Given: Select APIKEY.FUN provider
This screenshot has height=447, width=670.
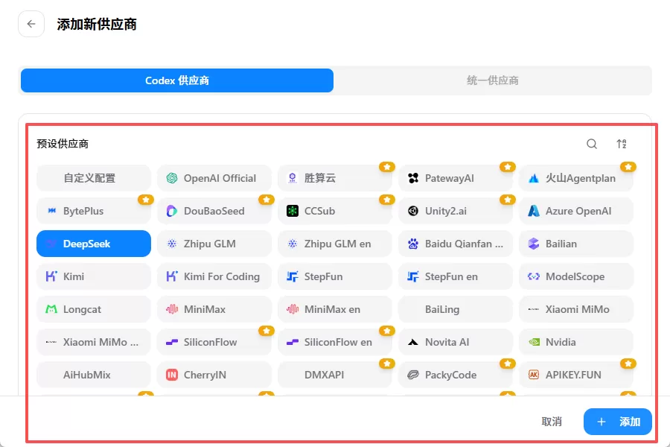Looking at the screenshot, I should (576, 375).
